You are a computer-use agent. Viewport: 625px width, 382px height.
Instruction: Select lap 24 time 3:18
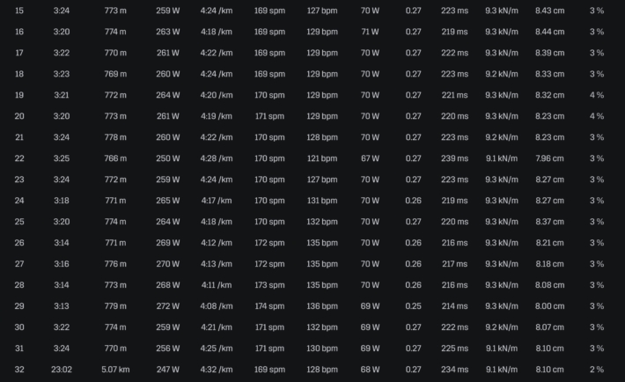click(62, 201)
